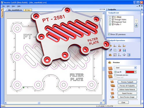Image resolution: width=144 pixels, height=108 pixels.
Task: Tick the Animate preview checkbox
Action: [x=115, y=75]
